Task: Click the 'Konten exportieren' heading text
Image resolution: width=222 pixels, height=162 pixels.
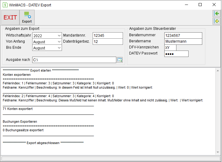Action: 17,75
